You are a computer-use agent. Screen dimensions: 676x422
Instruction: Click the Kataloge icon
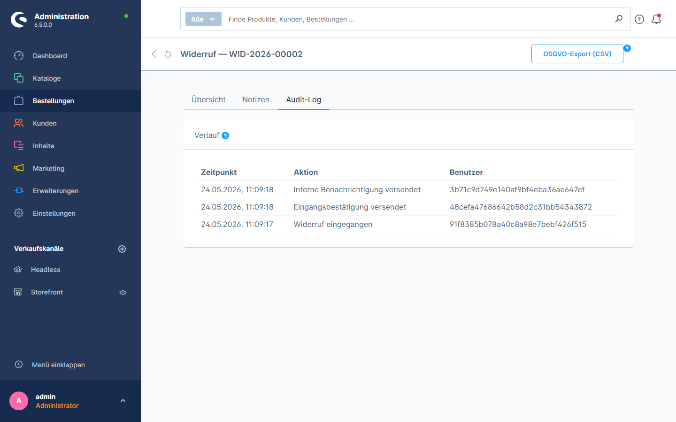[19, 78]
